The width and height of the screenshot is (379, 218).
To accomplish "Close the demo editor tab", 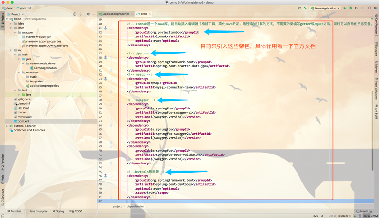I will pyautogui.click(x=150, y=14).
